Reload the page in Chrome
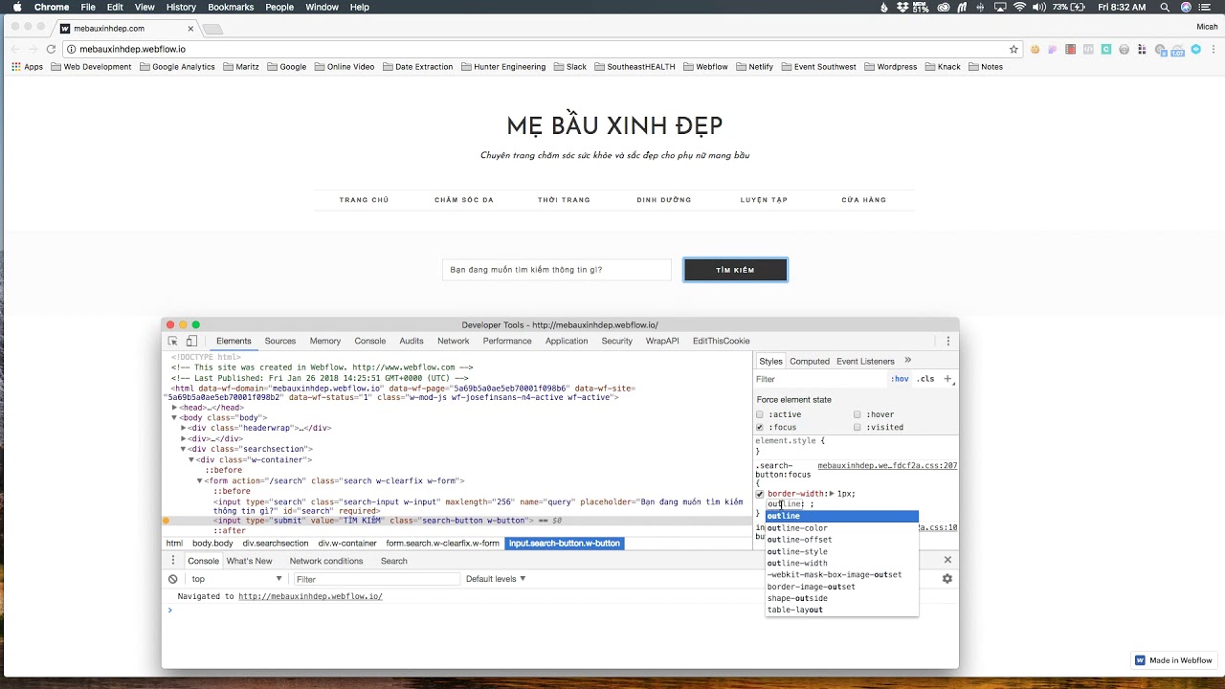This screenshot has height=689, width=1225. pos(51,49)
